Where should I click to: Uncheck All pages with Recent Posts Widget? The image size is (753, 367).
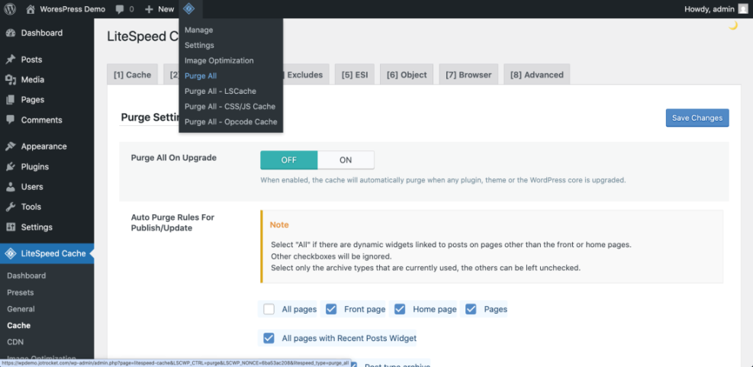coord(269,338)
